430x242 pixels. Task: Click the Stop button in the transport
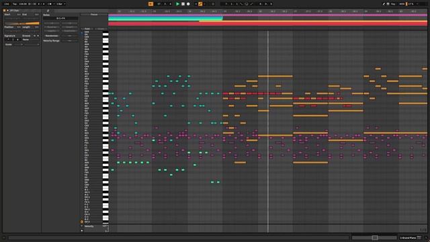[183, 4]
